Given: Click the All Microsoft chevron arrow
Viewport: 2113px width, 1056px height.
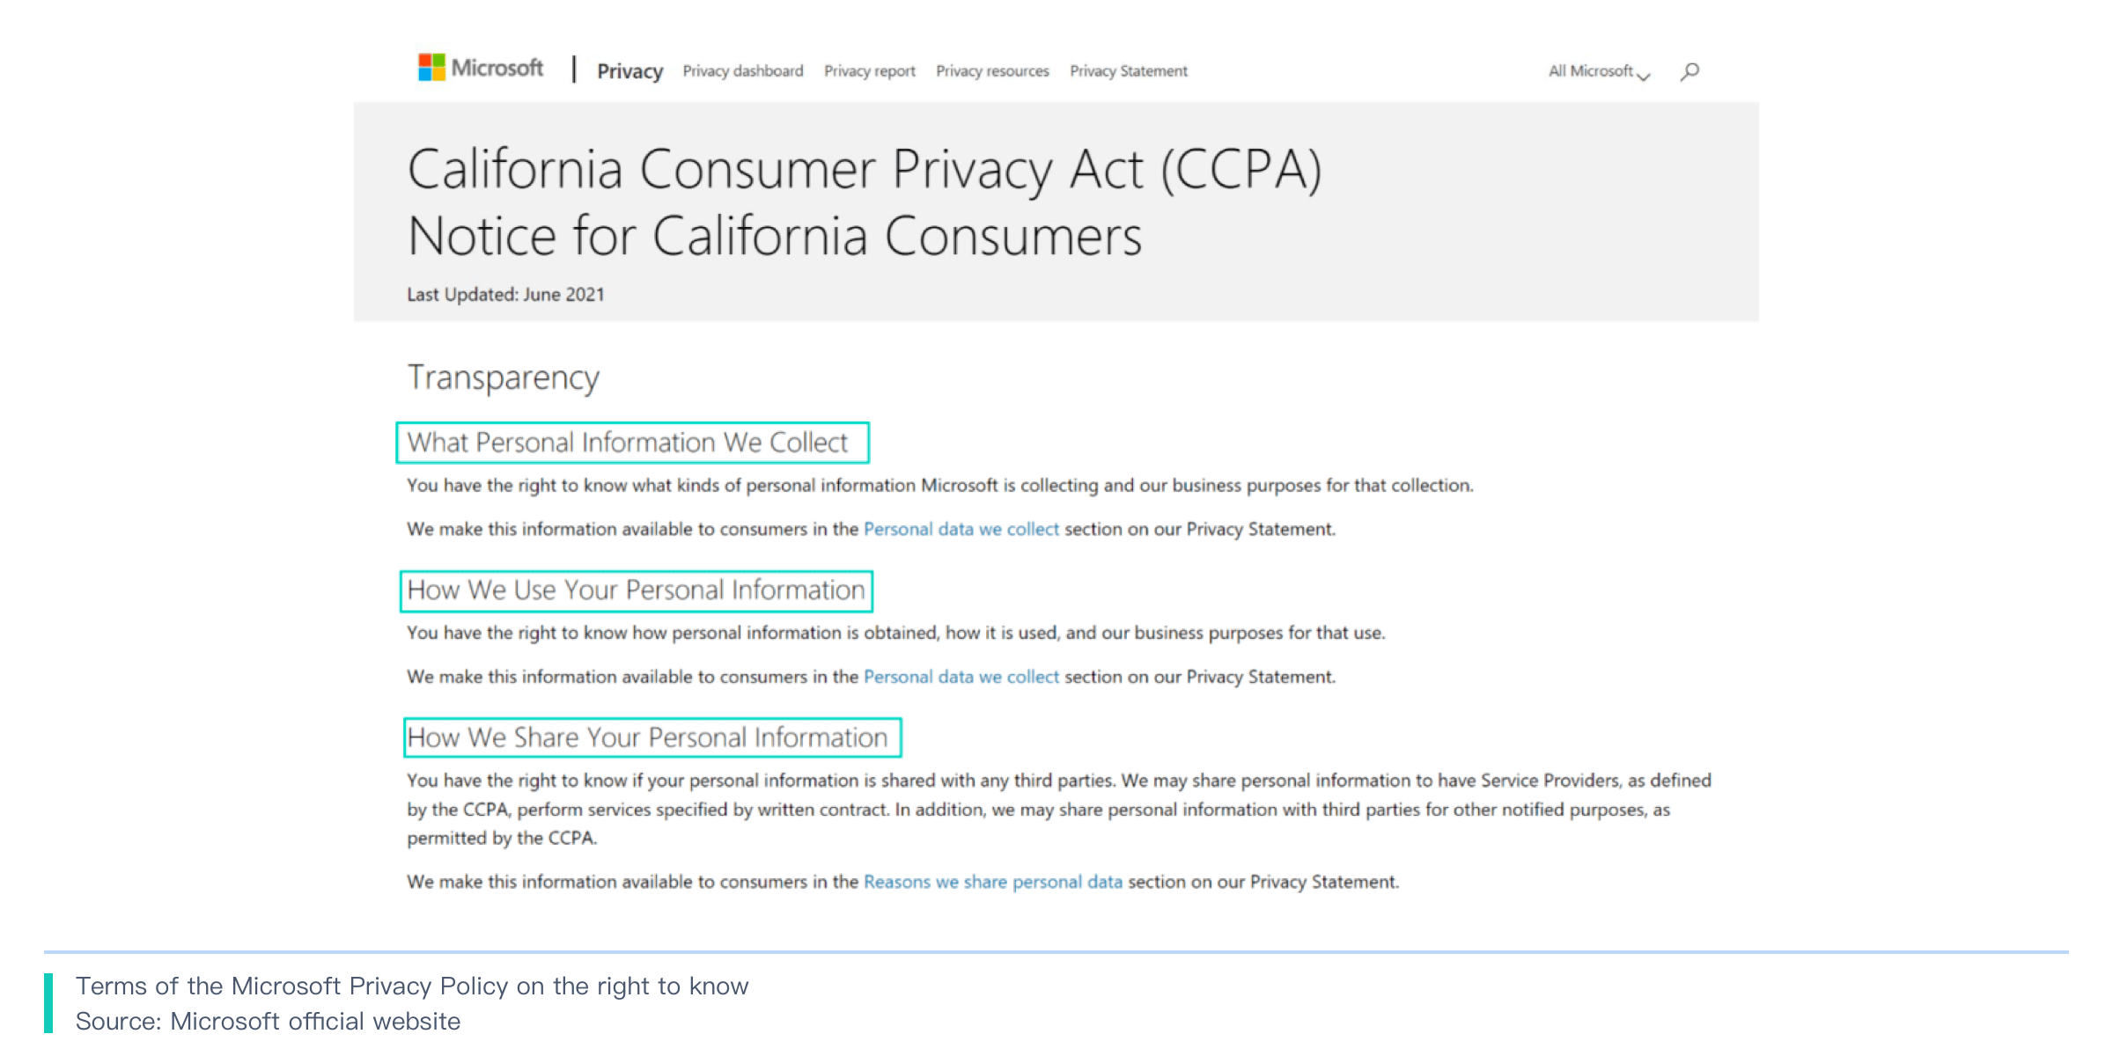Looking at the screenshot, I should (x=1643, y=76).
